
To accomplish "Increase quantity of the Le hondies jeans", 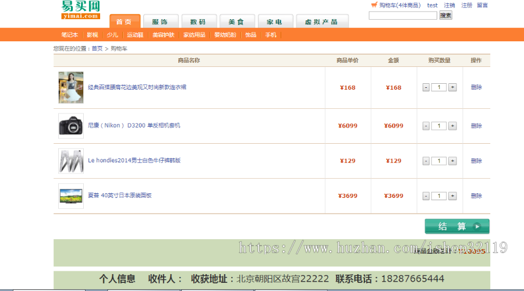I will point(452,161).
